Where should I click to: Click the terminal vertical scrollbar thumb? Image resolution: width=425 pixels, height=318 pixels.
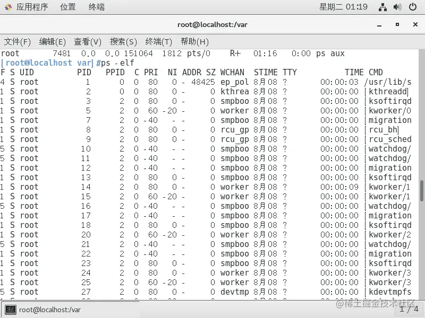422,191
